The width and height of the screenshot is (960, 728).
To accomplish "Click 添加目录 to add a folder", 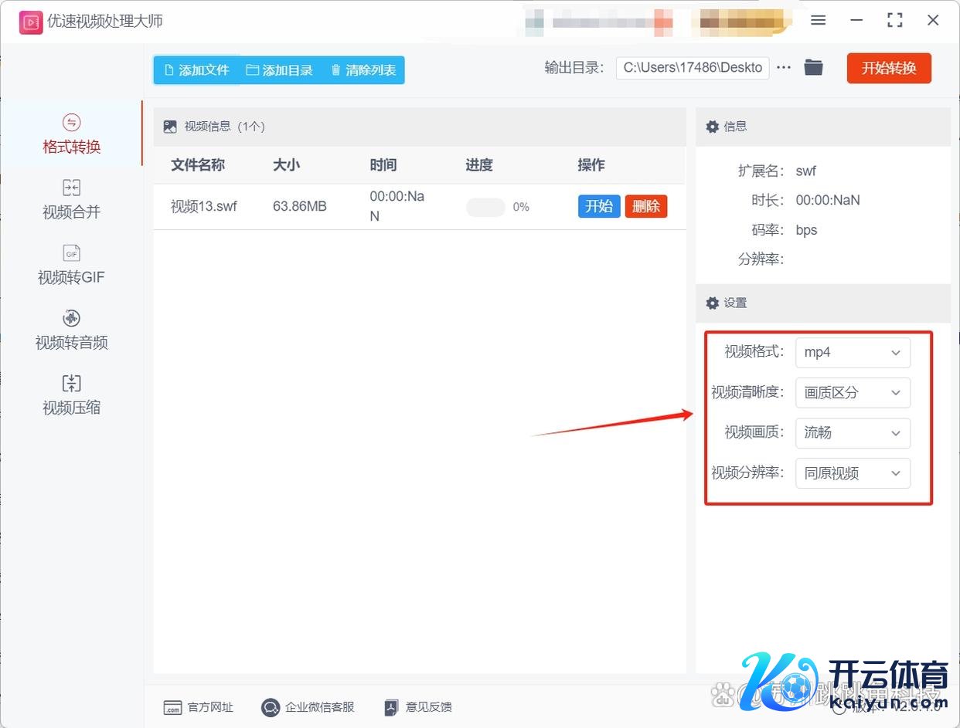I will (x=280, y=70).
